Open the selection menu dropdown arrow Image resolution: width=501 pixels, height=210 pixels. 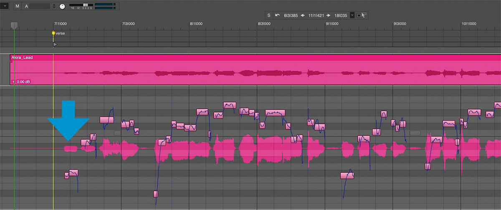coord(353,15)
